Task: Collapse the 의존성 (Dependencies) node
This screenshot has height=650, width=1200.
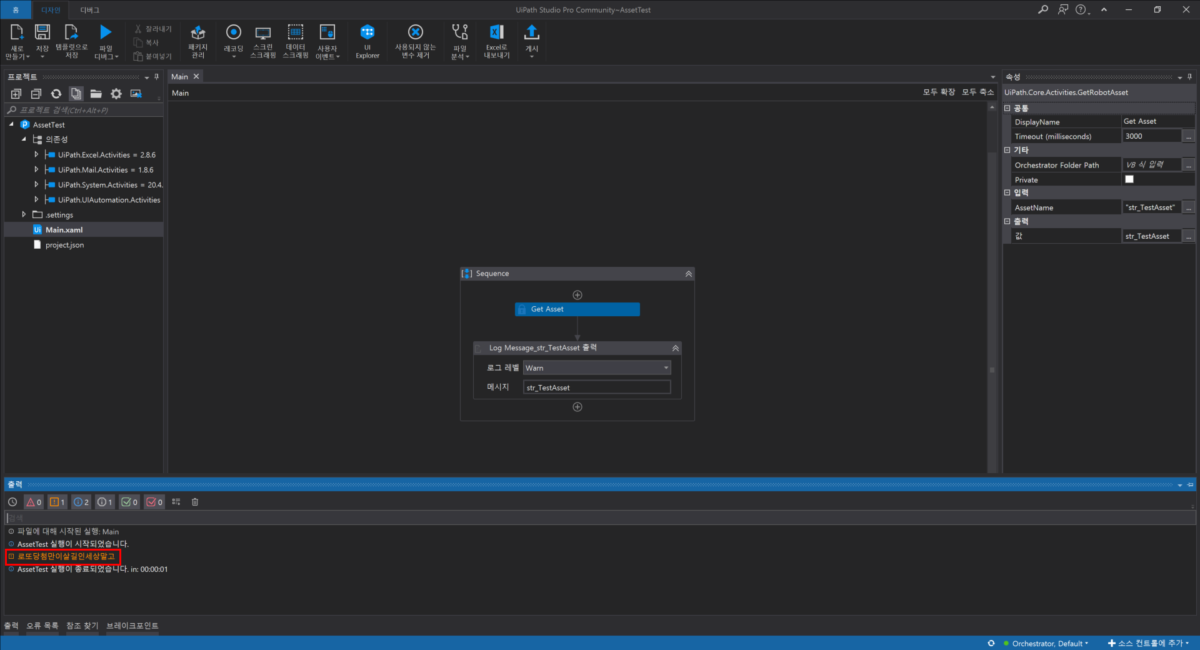Action: tap(24, 139)
